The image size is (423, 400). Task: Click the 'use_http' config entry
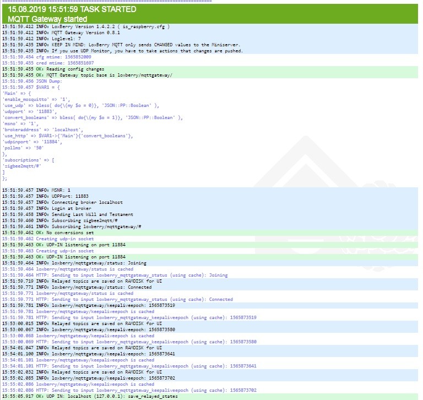pyautogui.click(x=67, y=136)
